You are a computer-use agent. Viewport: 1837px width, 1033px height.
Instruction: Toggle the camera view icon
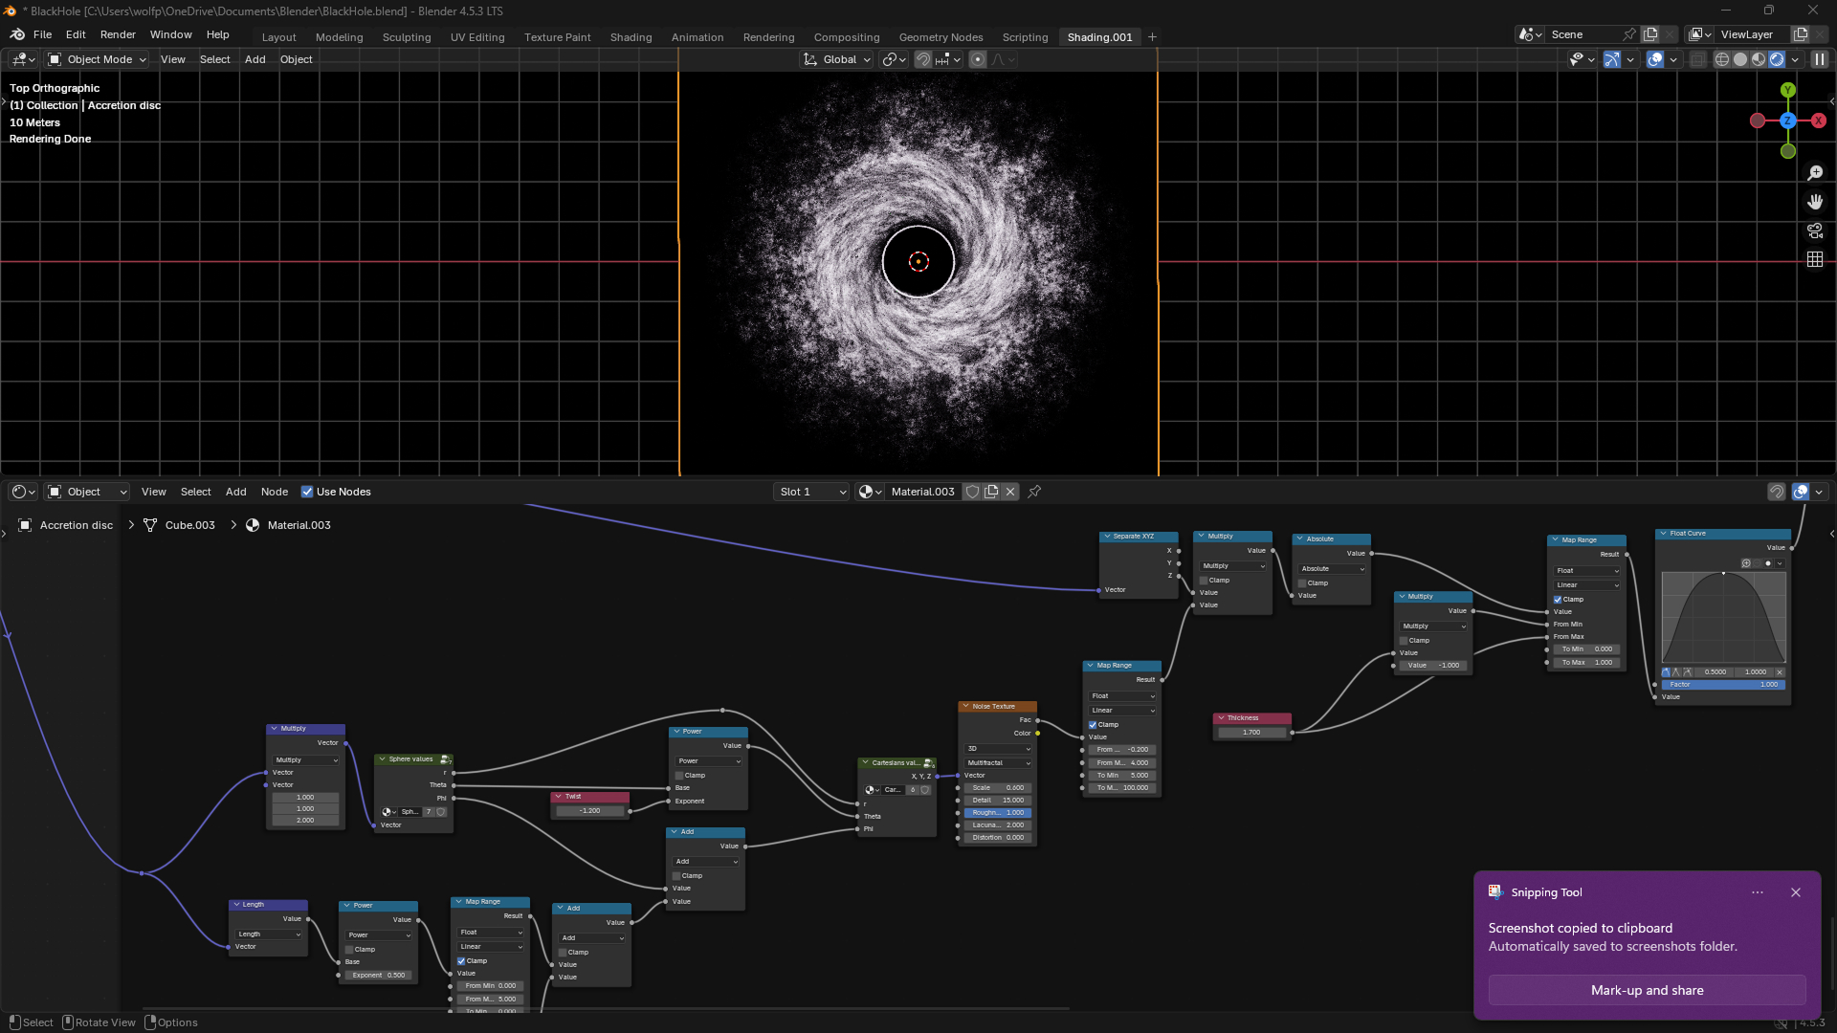point(1815,231)
